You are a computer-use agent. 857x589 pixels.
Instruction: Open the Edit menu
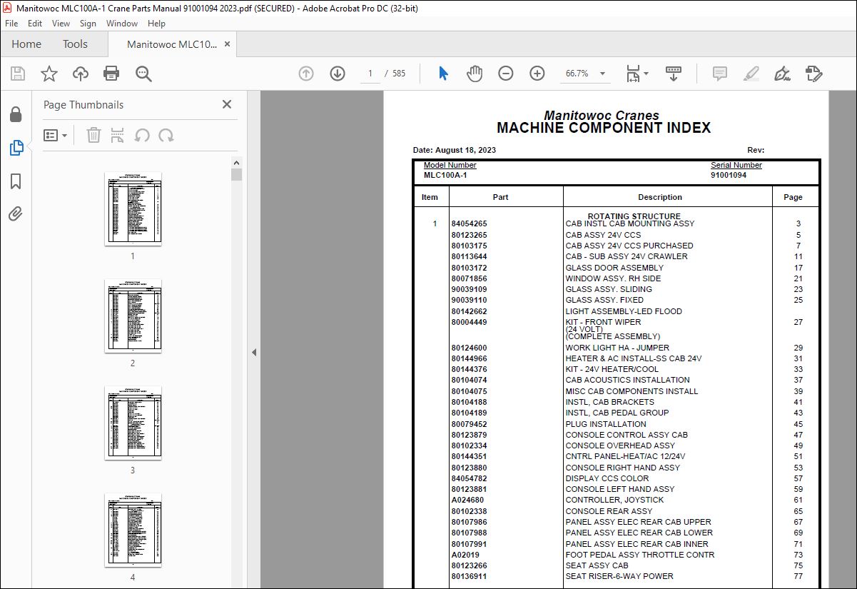tap(35, 24)
